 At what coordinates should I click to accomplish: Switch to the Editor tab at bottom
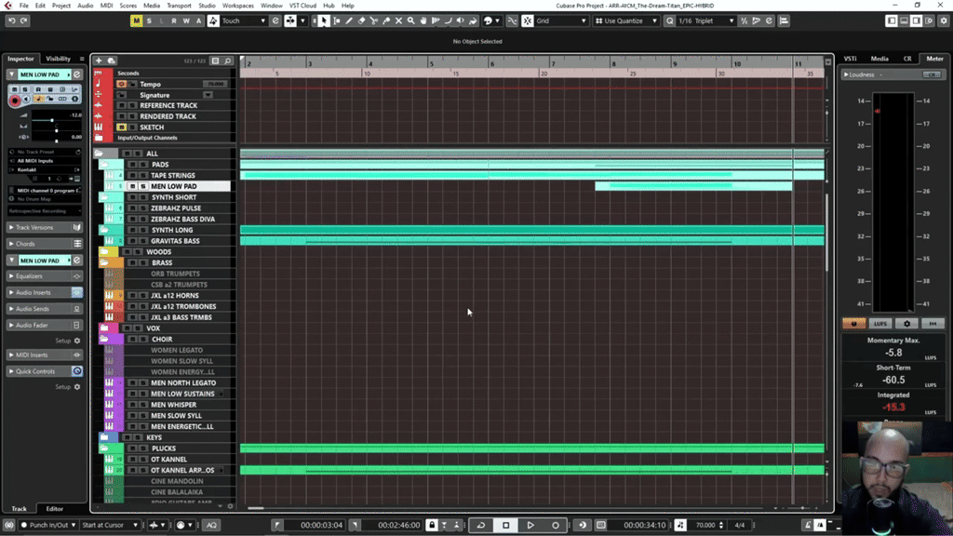[x=55, y=509]
